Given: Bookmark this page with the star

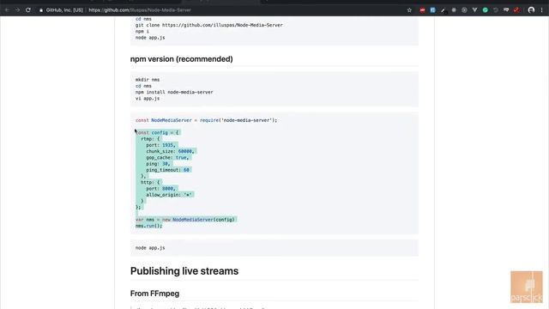Looking at the screenshot, I should pyautogui.click(x=409, y=10).
